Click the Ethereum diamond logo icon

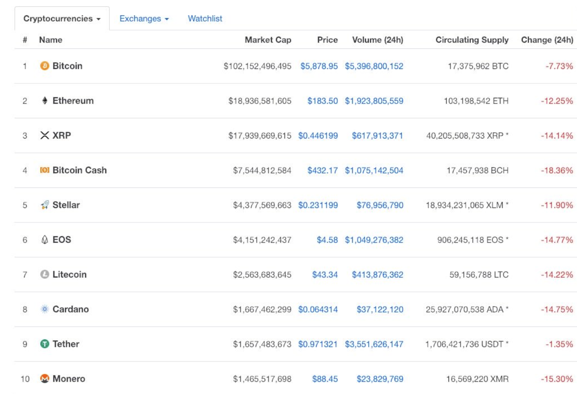coord(44,101)
